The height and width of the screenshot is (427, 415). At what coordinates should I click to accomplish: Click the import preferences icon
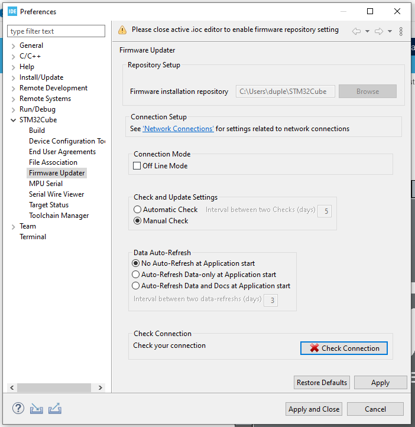pyautogui.click(x=36, y=409)
